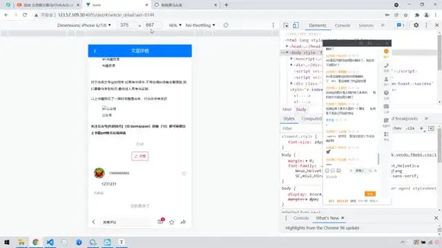Screen dimensions: 442x248
Task: Click the back chevron in bottom comment bar
Action: click(94, 222)
